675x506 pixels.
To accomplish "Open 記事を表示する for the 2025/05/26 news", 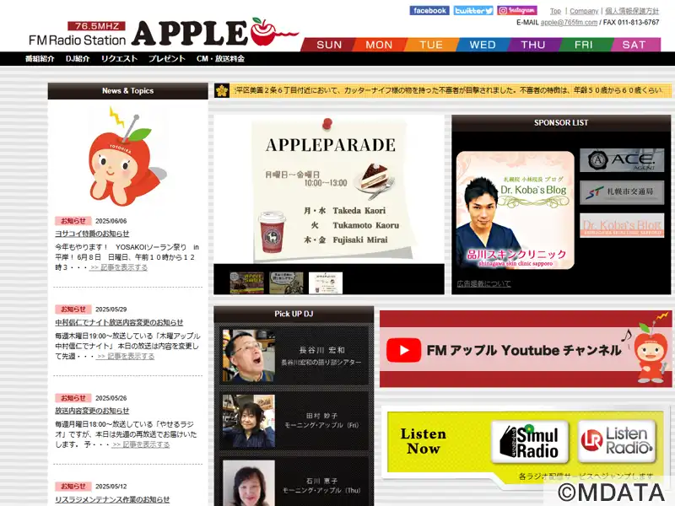I will (141, 444).
